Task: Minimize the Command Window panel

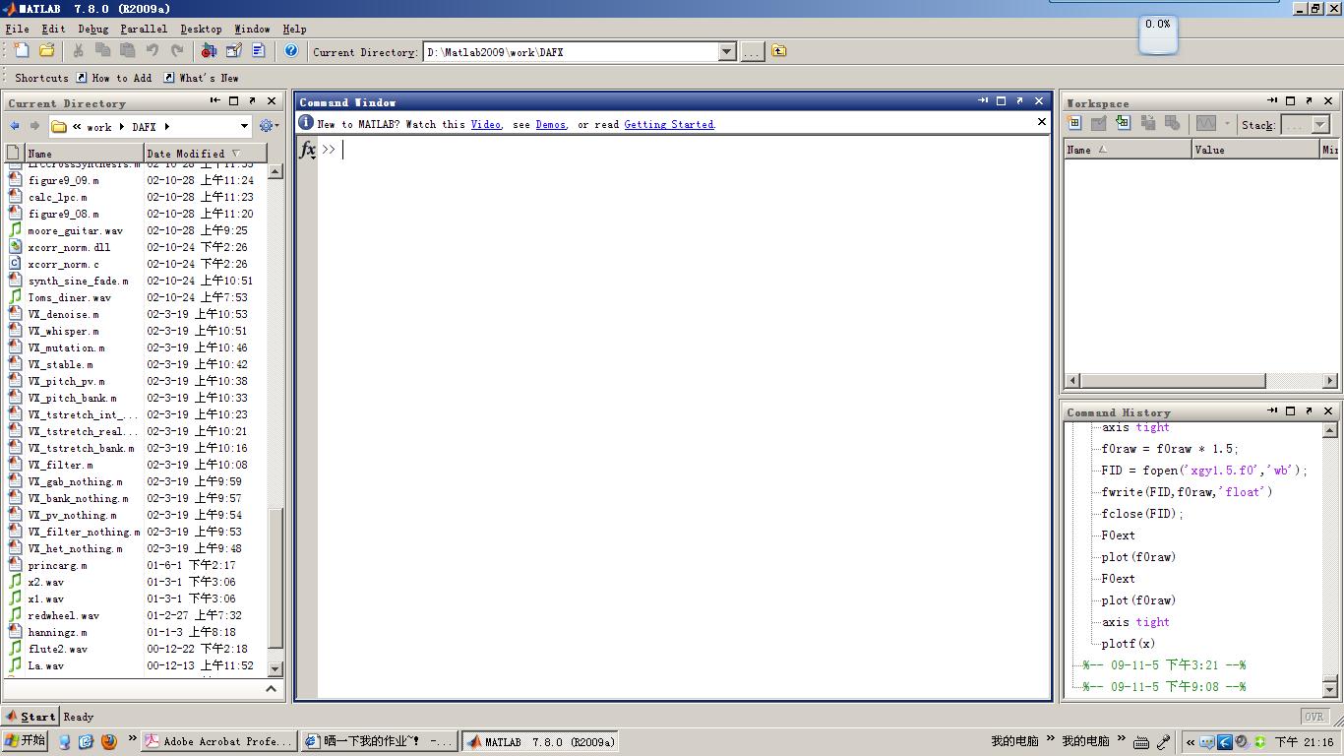Action: (x=983, y=101)
